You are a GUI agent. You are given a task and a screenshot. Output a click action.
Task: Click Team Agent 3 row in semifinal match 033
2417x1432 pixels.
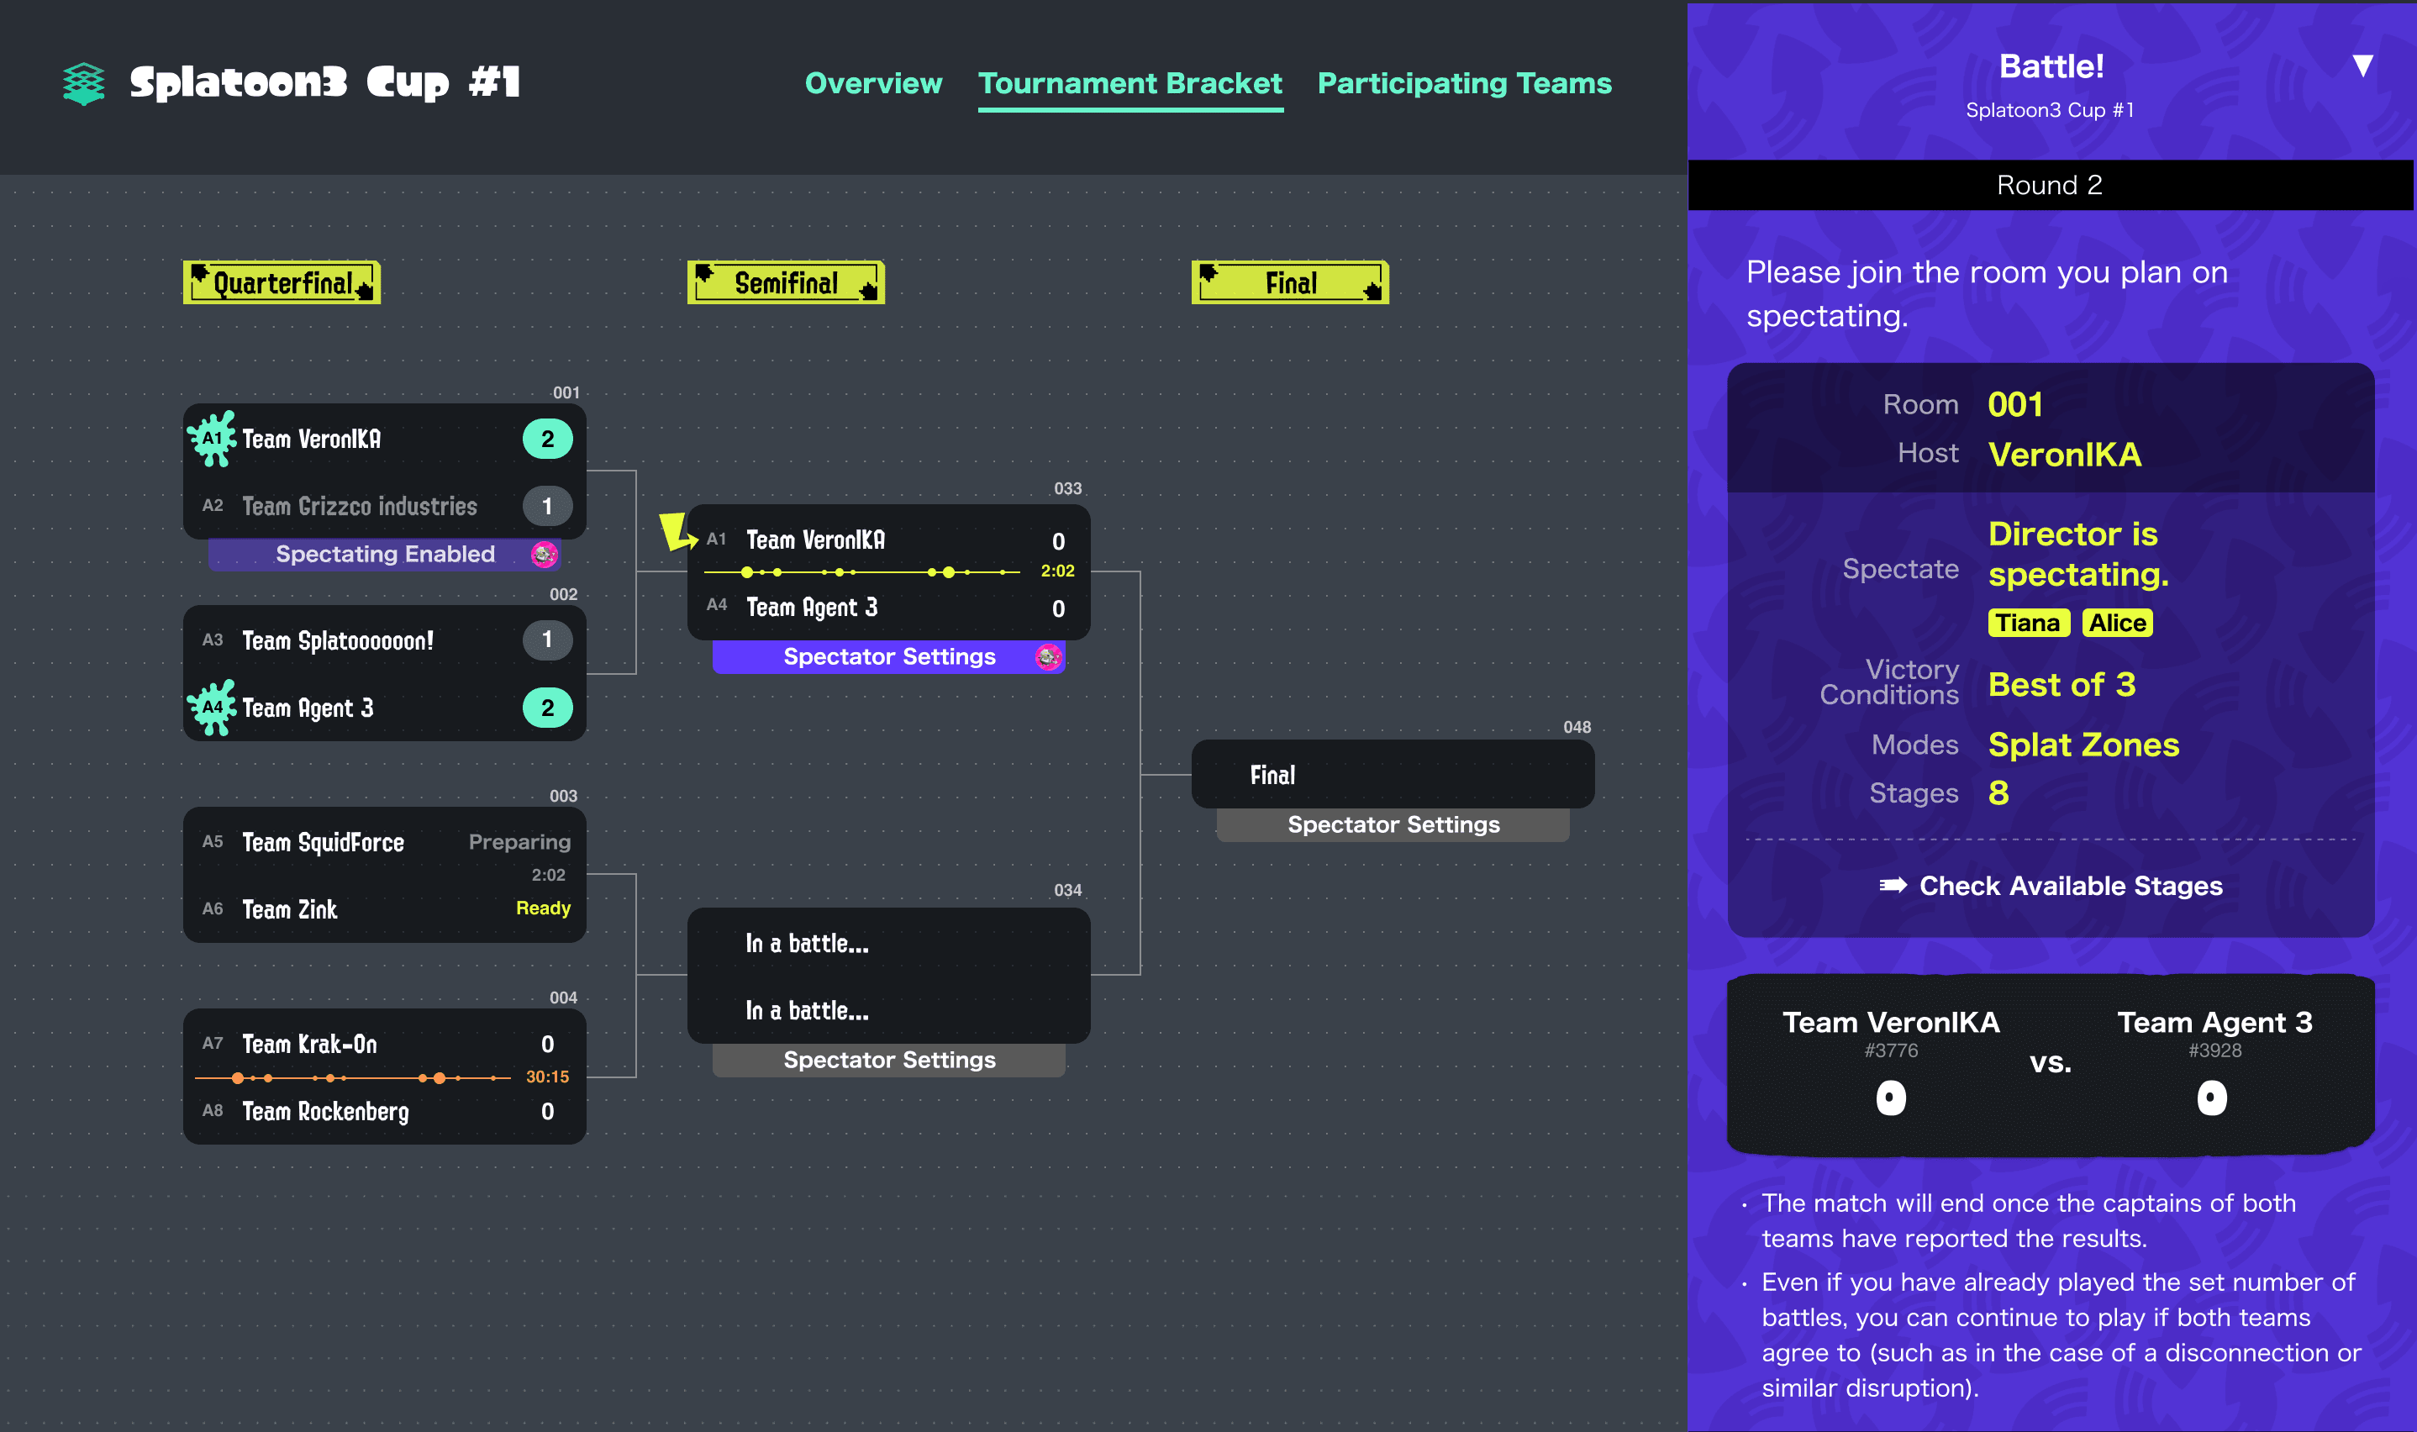pos(888,607)
